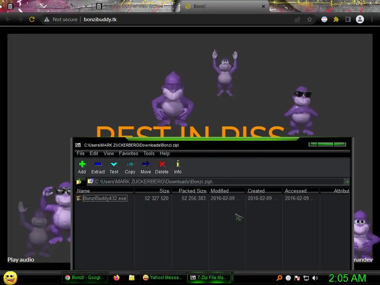This screenshot has width=380, height=285.
Task: Close the Bonzi! browser tab
Action: coord(263,6)
